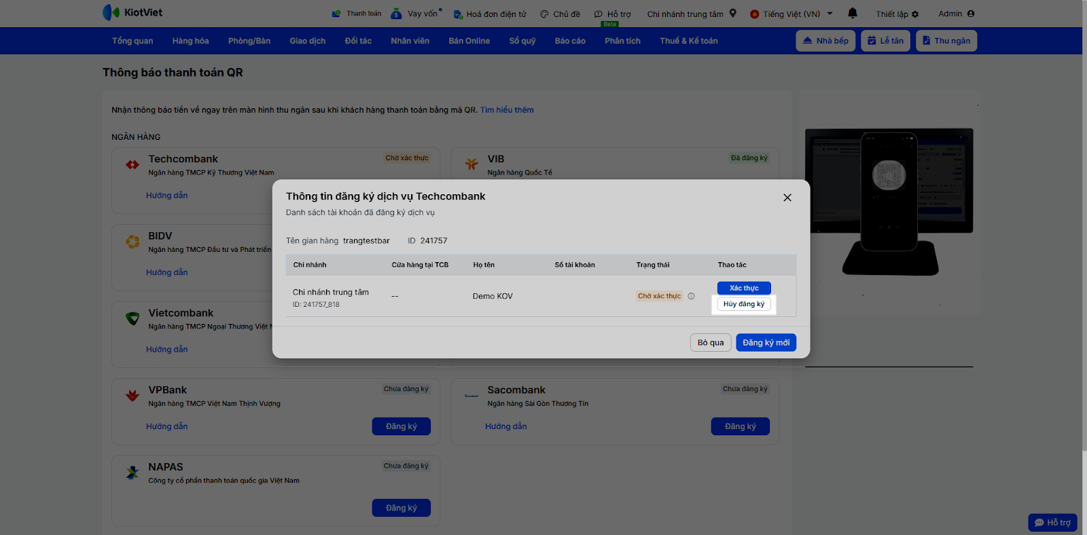The height and width of the screenshot is (535, 1087).
Task: Register NAPAS with its Đăng ký button
Action: pyautogui.click(x=402, y=508)
